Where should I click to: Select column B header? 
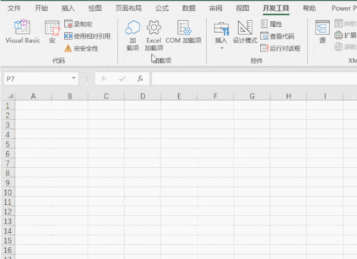click(x=70, y=96)
